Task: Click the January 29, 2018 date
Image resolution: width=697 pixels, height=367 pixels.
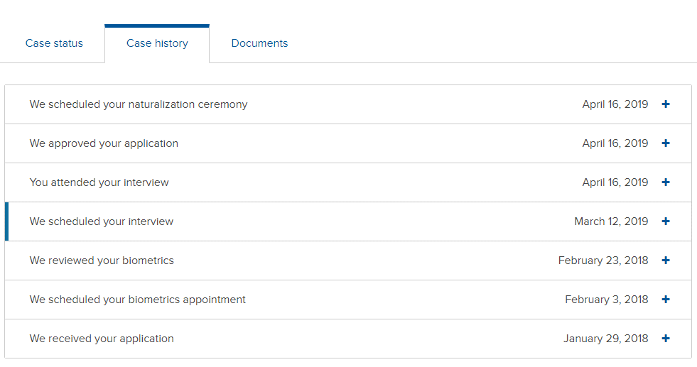Action: [x=605, y=339]
